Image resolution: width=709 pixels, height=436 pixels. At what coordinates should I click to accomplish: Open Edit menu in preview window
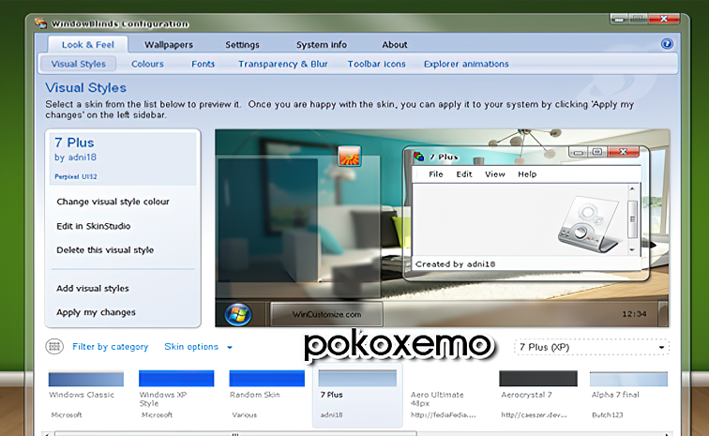464,174
